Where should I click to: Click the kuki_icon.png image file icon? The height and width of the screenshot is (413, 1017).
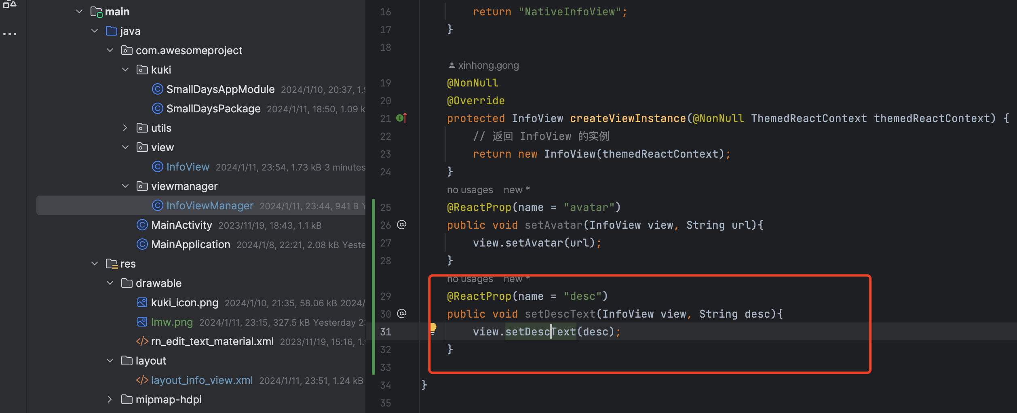pos(142,302)
